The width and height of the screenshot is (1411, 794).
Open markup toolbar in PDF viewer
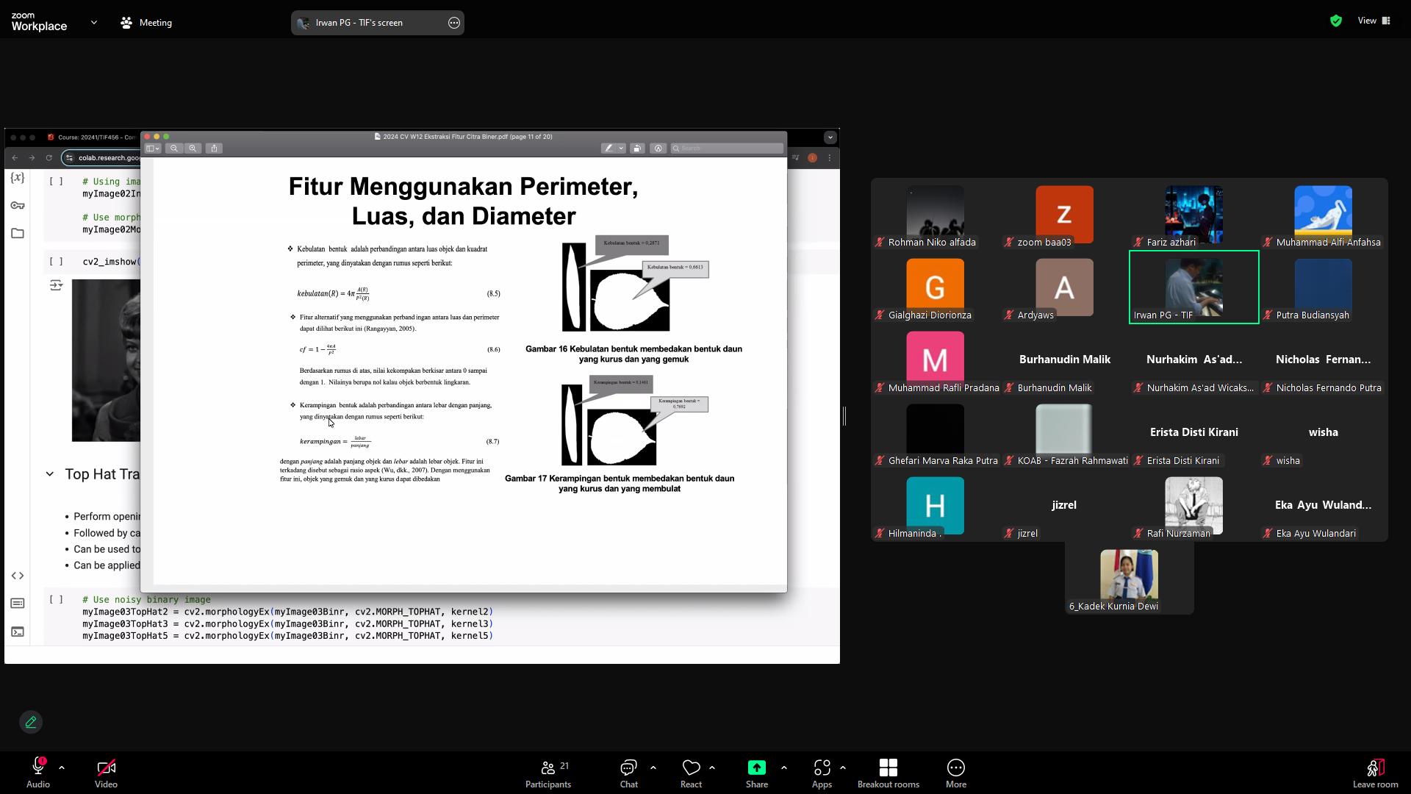click(x=658, y=149)
